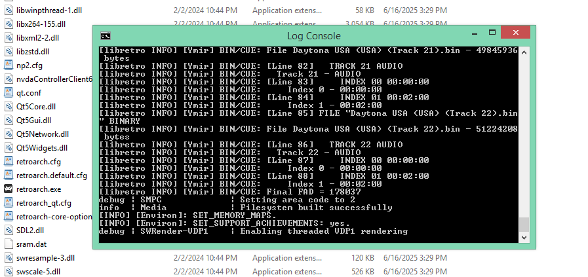Screen dimensions: 588x277
Task: Open the Log Console system menu icon
Action: (105, 35)
